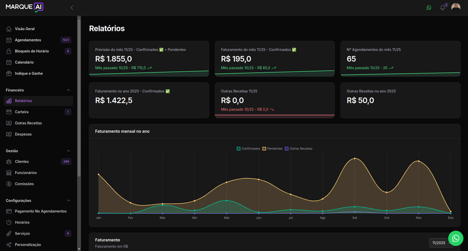Click the WhatsApp icon in top header
The width and height of the screenshot is (468, 251).
click(429, 8)
